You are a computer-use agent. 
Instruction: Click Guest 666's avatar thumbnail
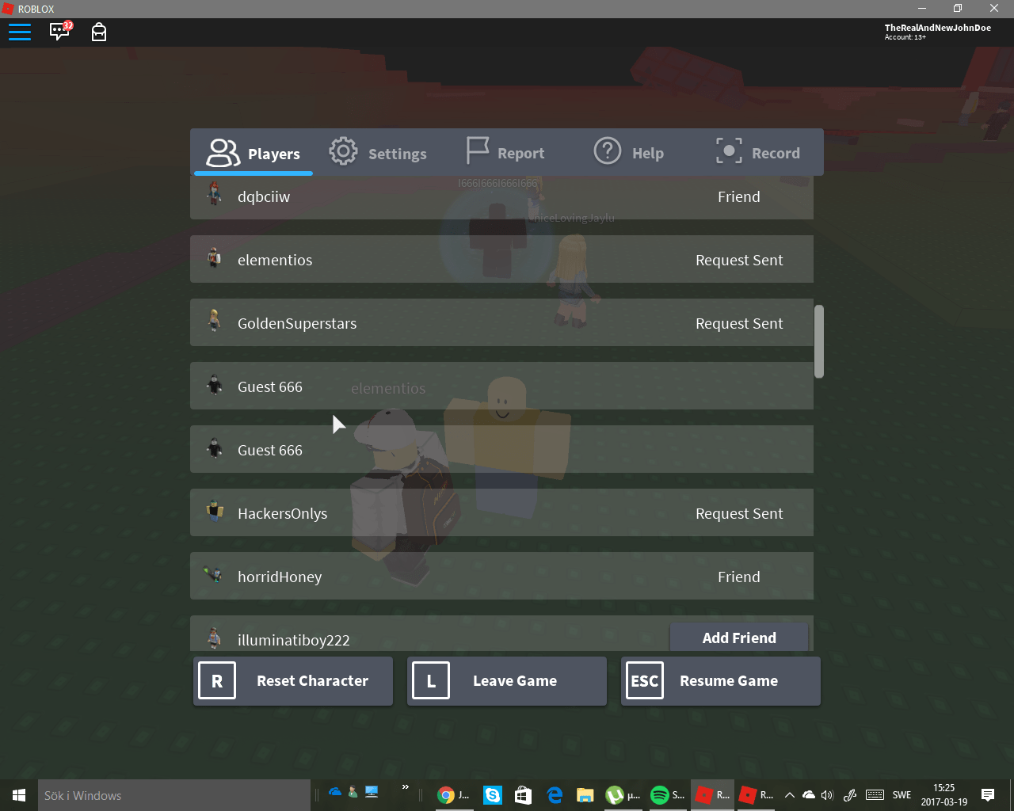(x=214, y=386)
